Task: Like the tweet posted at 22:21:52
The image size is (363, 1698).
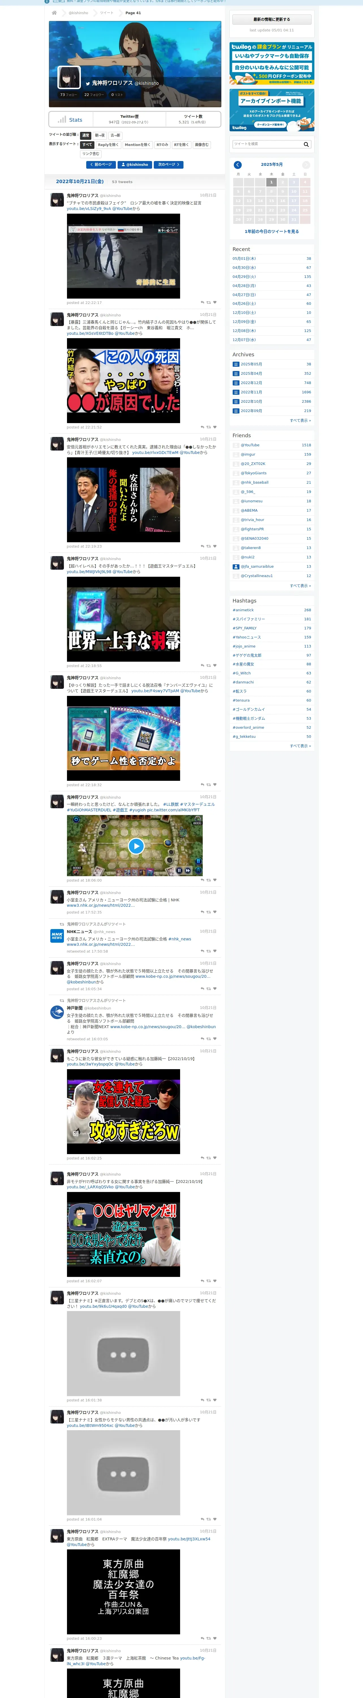Action: (x=215, y=427)
